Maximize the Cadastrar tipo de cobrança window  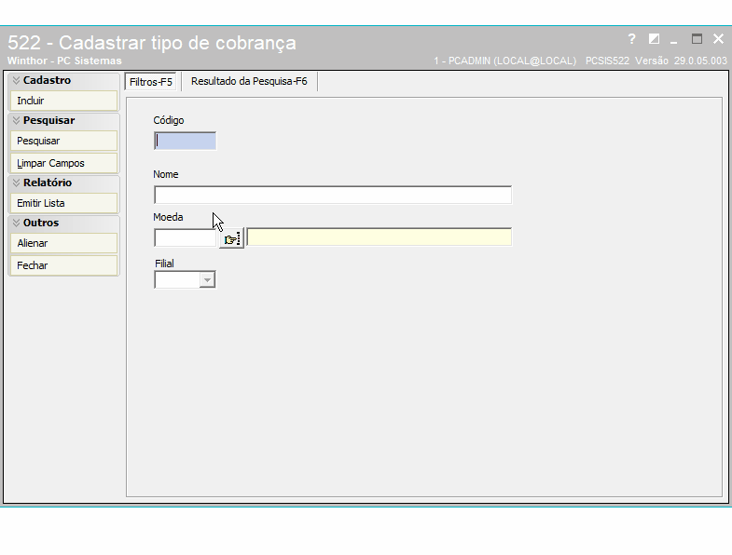point(697,39)
